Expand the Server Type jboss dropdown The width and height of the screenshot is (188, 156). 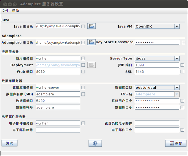tap(177, 58)
